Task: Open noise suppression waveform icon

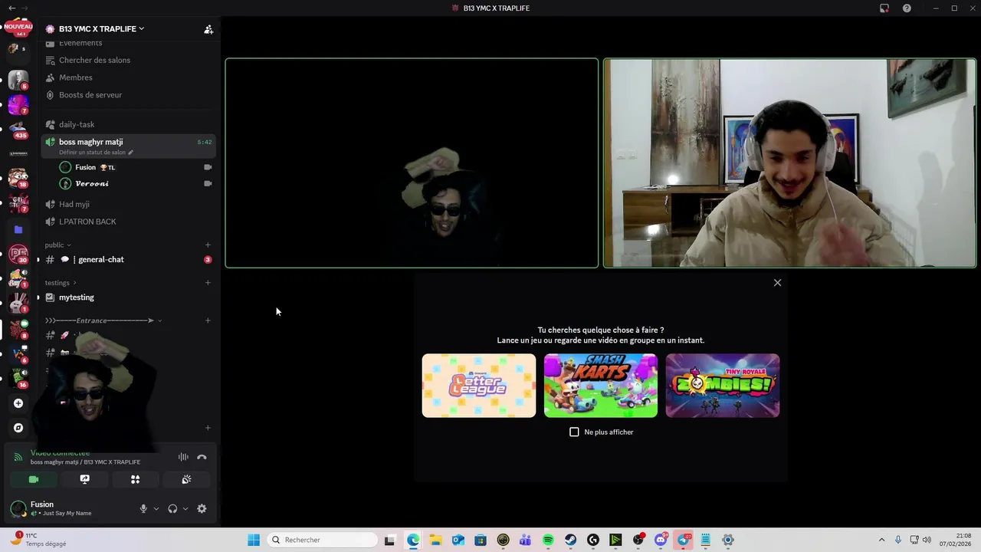Action: click(183, 457)
